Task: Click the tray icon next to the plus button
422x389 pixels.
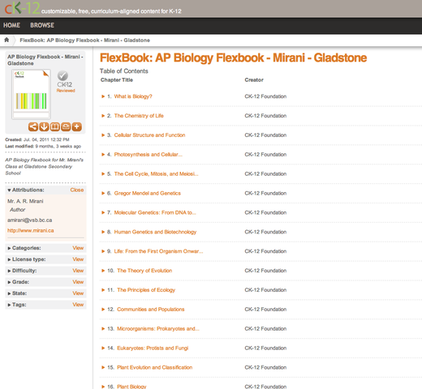Action: [66, 126]
